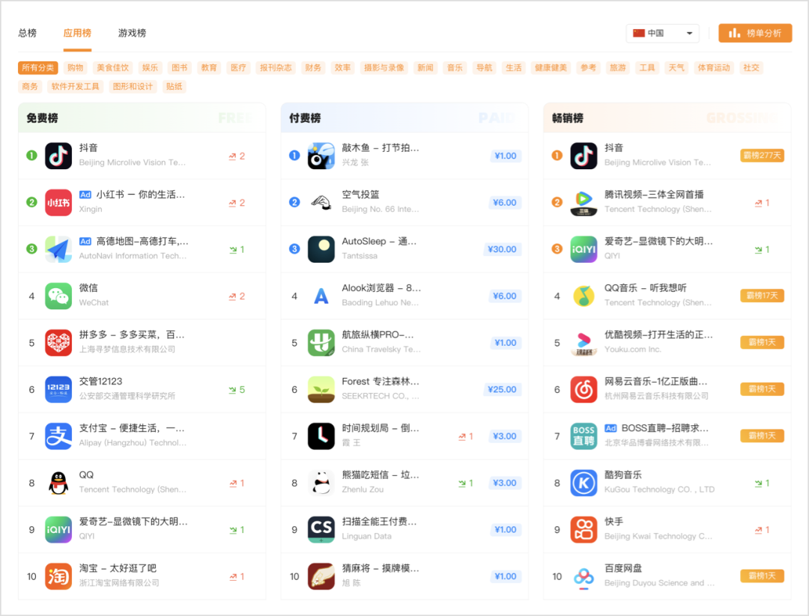Click the 榜单分析 button

pos(755,33)
